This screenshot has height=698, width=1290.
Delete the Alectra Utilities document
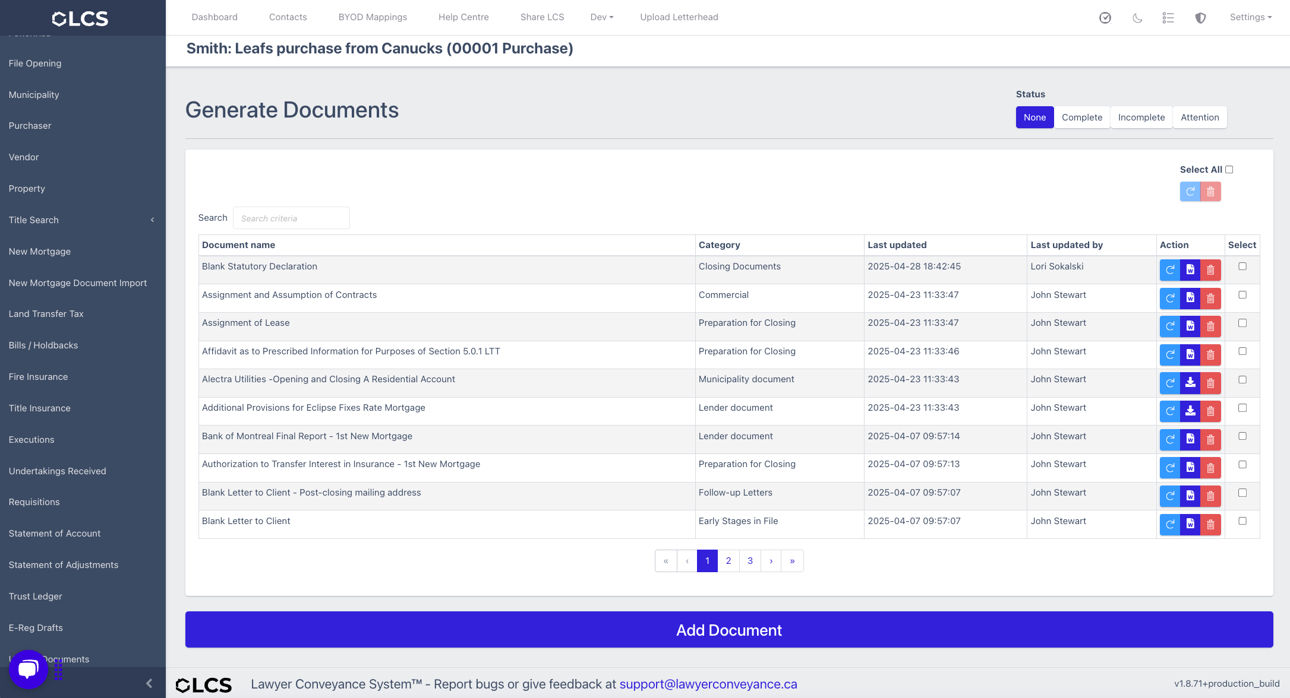(x=1210, y=383)
